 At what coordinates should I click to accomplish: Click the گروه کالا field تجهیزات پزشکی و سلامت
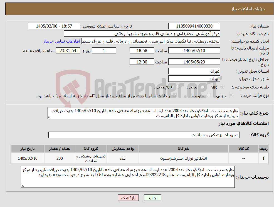[144, 135]
